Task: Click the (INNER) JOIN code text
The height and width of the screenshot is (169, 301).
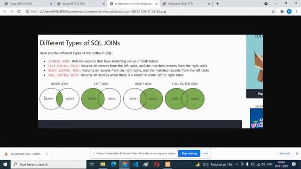Action: (x=58, y=61)
